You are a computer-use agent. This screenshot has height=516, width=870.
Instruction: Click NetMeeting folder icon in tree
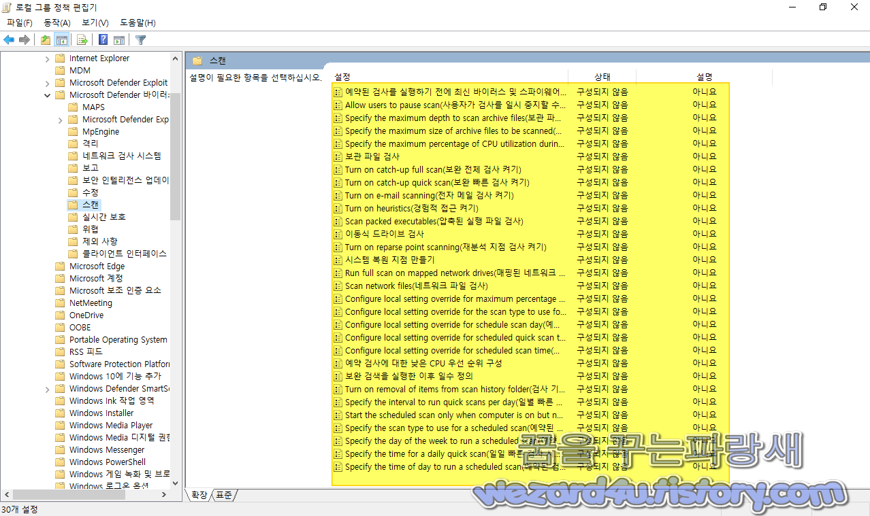point(60,303)
